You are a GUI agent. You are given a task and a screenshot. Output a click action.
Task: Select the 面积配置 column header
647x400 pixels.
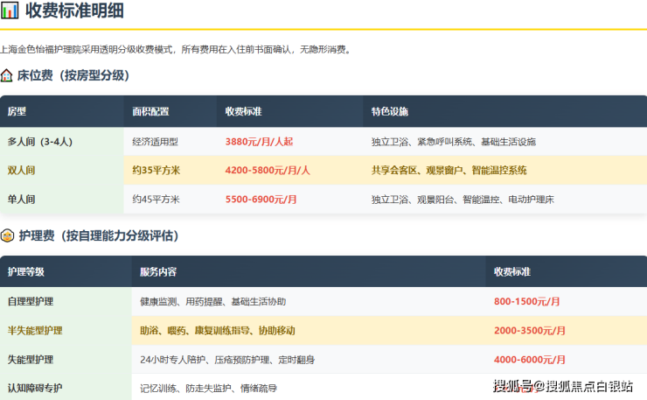coord(150,112)
